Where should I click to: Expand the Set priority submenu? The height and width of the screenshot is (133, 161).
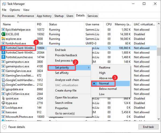[x=62, y=68]
